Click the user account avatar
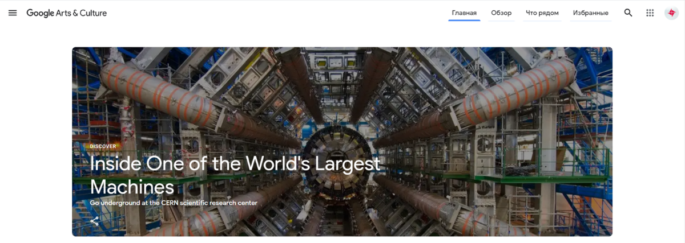This screenshot has width=685, height=243. click(x=671, y=13)
